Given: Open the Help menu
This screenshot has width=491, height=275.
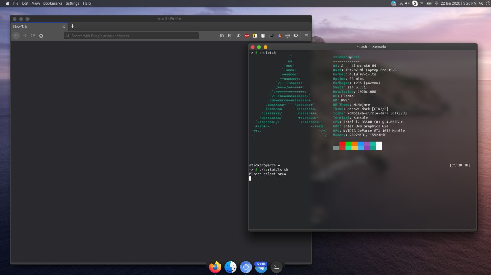Looking at the screenshot, I should pos(87,3).
